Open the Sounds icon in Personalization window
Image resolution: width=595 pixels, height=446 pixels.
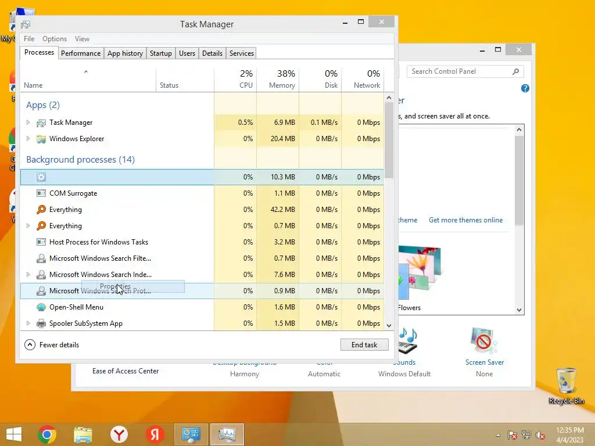pos(408,340)
